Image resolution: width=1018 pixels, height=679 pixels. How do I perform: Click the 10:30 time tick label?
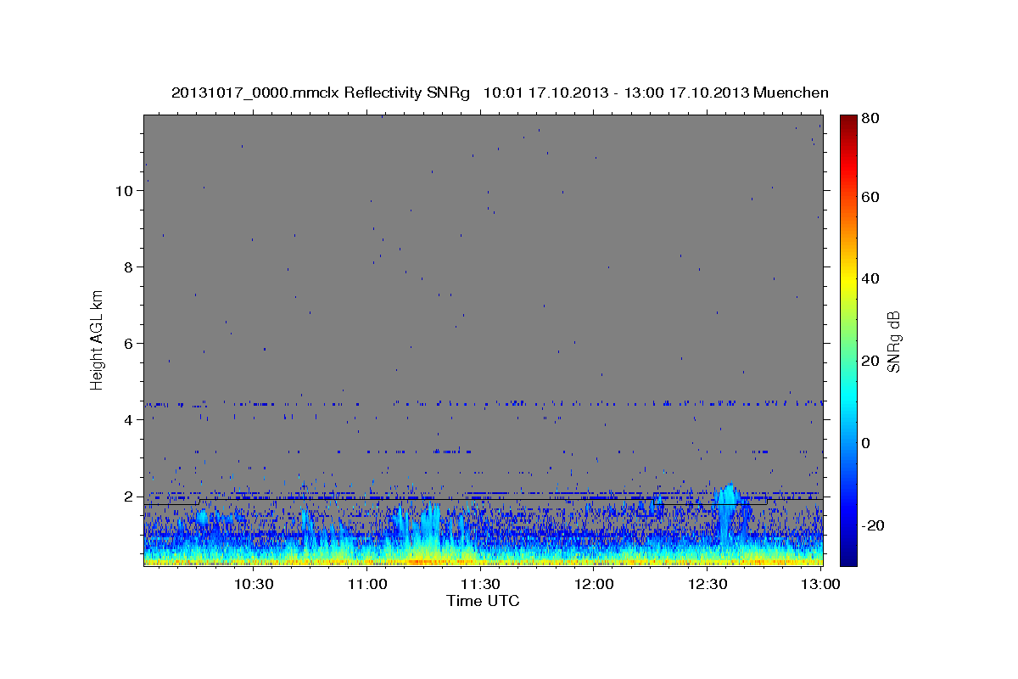point(253,584)
